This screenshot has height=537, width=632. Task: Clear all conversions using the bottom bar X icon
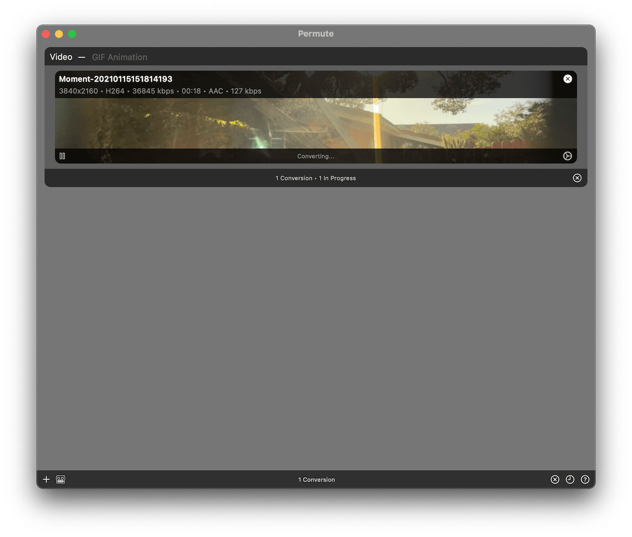click(x=555, y=479)
